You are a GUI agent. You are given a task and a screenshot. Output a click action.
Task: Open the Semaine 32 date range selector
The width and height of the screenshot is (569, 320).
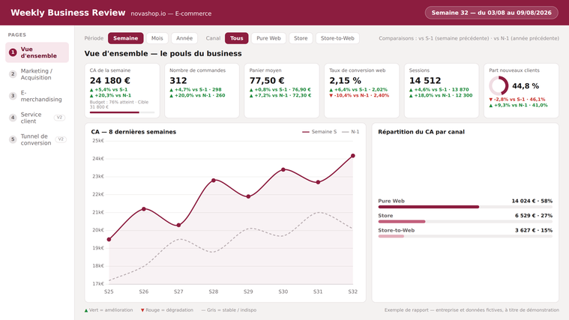click(491, 13)
